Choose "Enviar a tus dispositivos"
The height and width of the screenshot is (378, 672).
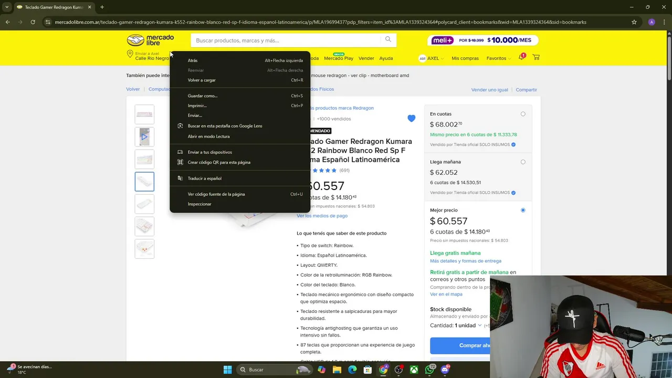pos(240,152)
